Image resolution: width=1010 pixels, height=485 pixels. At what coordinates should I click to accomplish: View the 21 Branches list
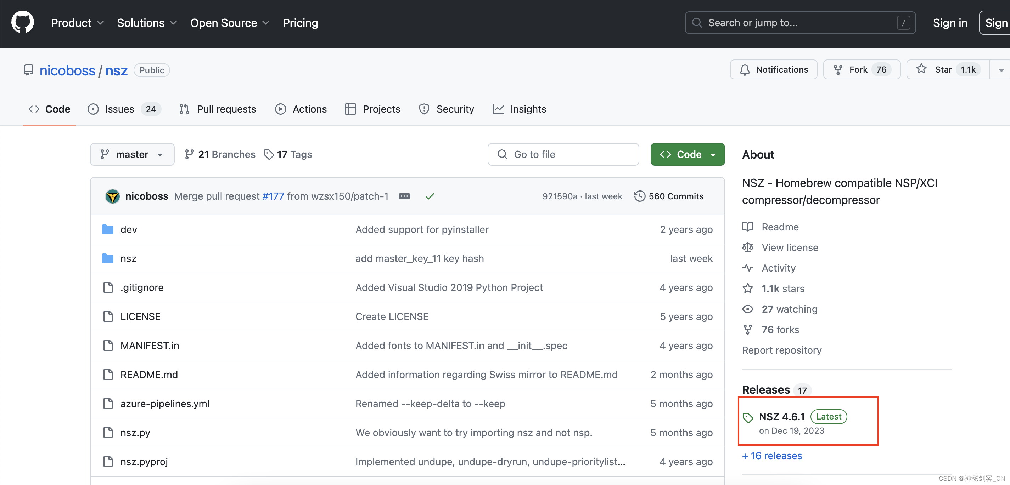(x=220, y=154)
